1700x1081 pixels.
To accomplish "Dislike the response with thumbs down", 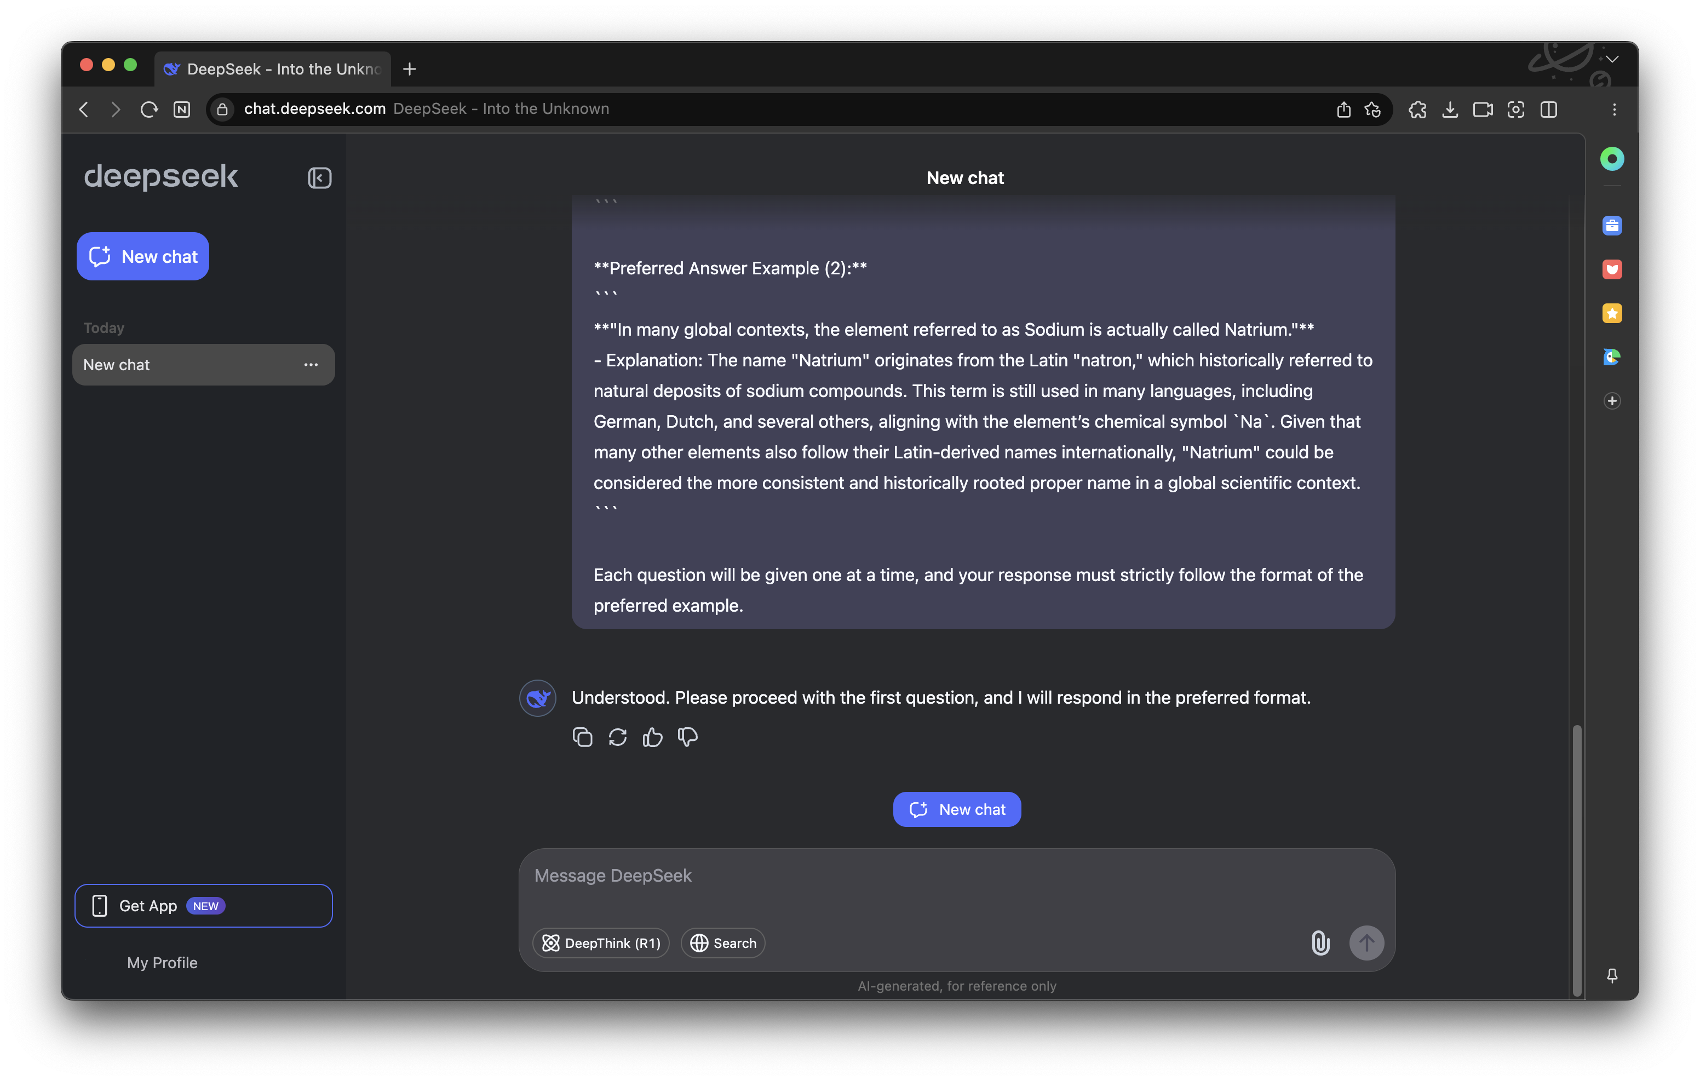I will [687, 737].
